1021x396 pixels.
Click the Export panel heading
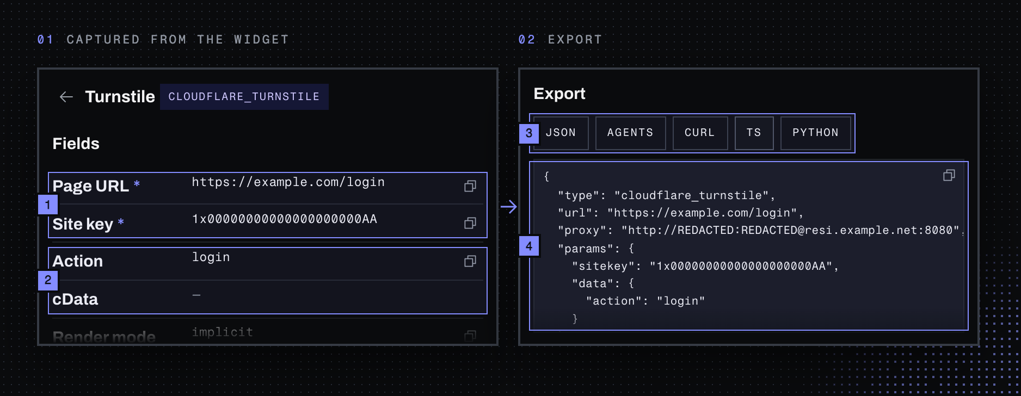(x=559, y=94)
